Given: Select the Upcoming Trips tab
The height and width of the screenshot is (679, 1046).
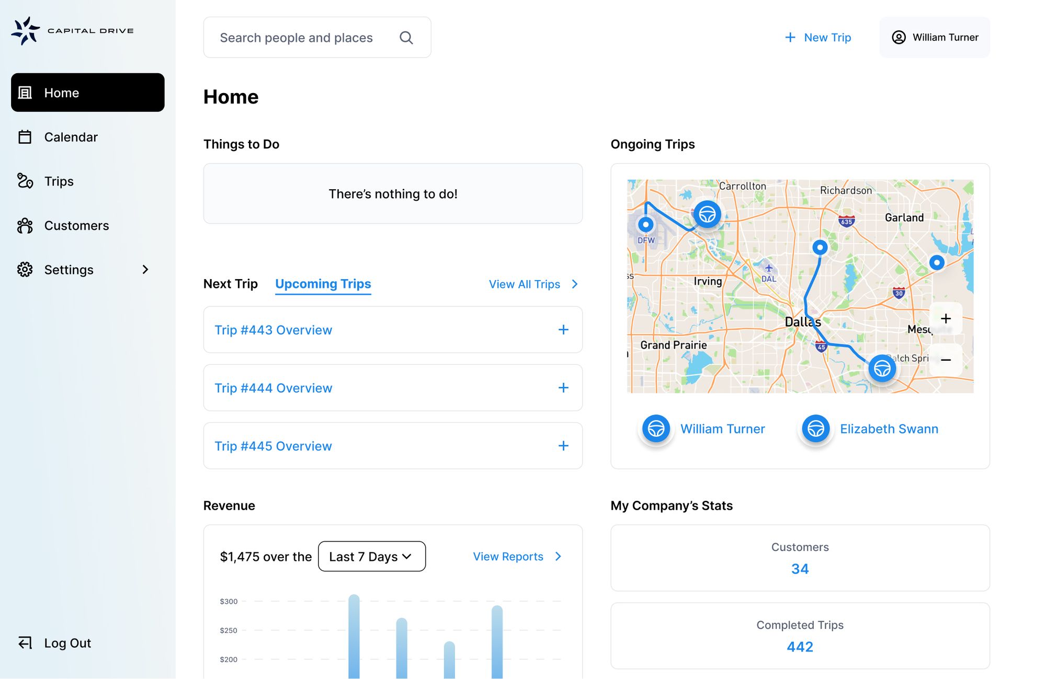Looking at the screenshot, I should pyautogui.click(x=323, y=284).
